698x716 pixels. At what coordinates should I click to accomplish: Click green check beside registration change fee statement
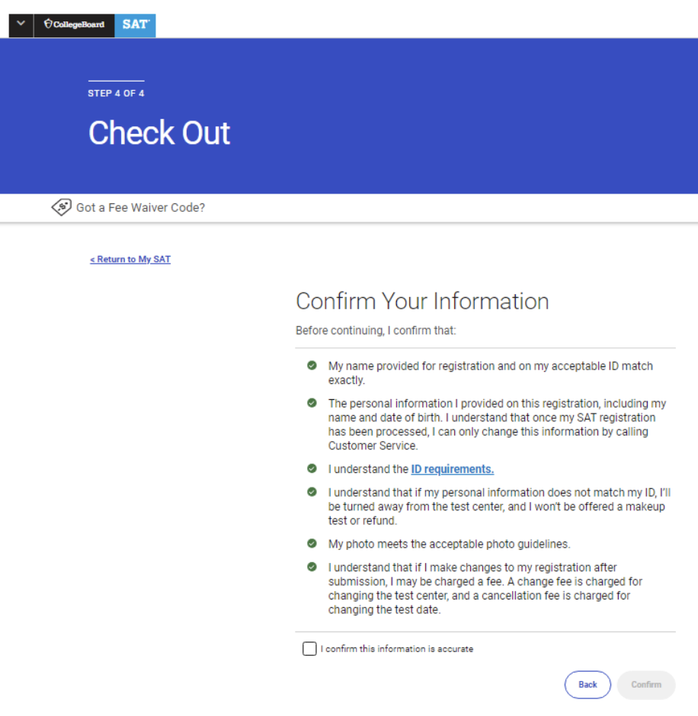point(311,567)
